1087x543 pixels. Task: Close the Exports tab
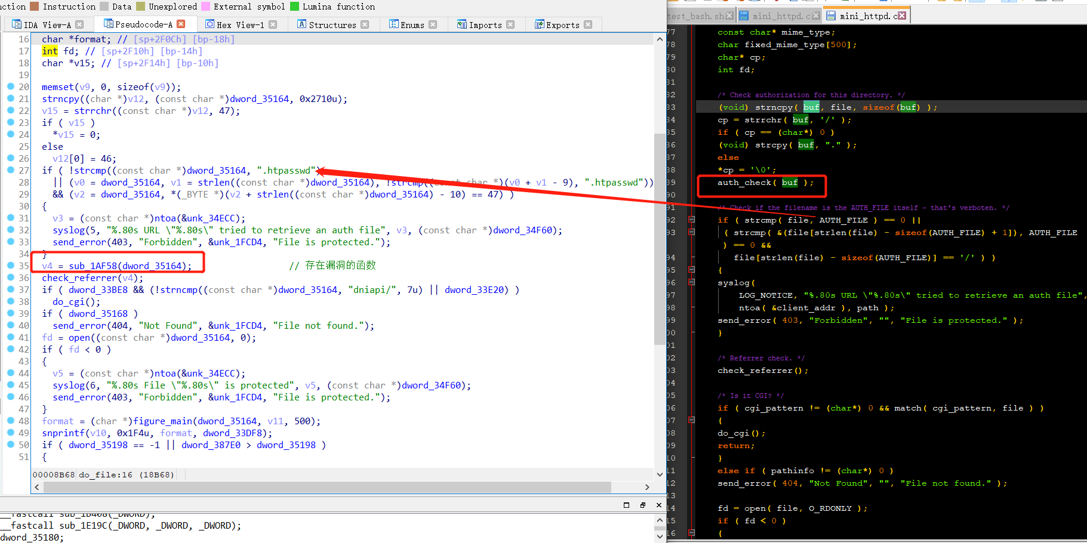pos(588,24)
